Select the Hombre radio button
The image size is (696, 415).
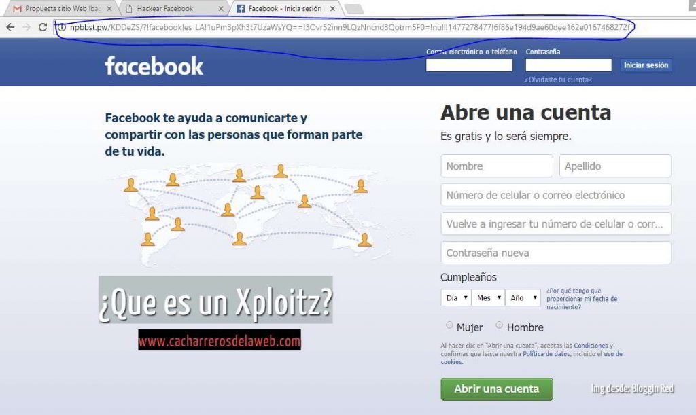tap(501, 326)
